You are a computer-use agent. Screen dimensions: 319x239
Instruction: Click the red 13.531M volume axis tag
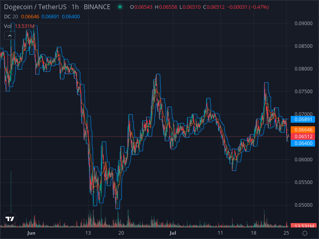303,225
